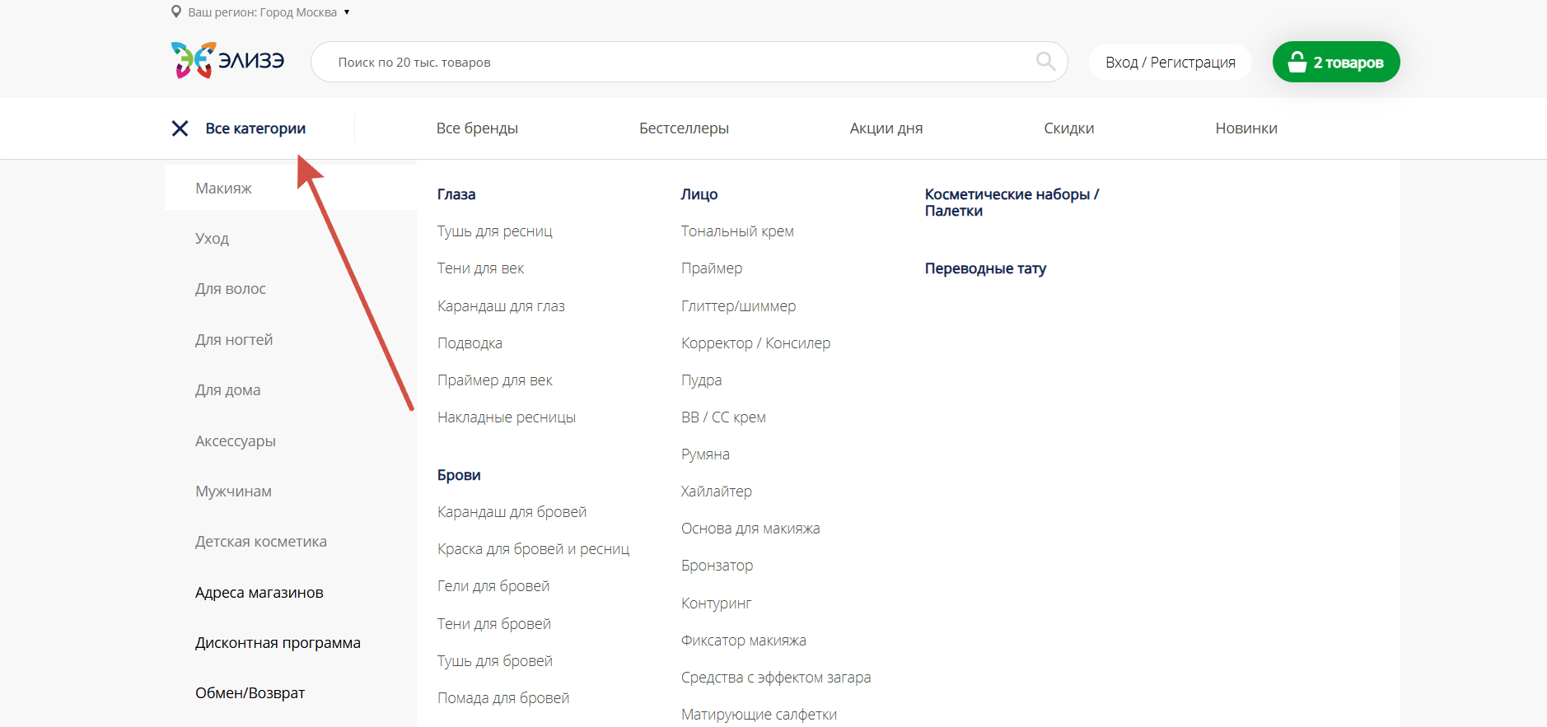Viewport: 1547px width, 727px height.
Task: Open Карандаш для глаз link
Action: click(501, 306)
